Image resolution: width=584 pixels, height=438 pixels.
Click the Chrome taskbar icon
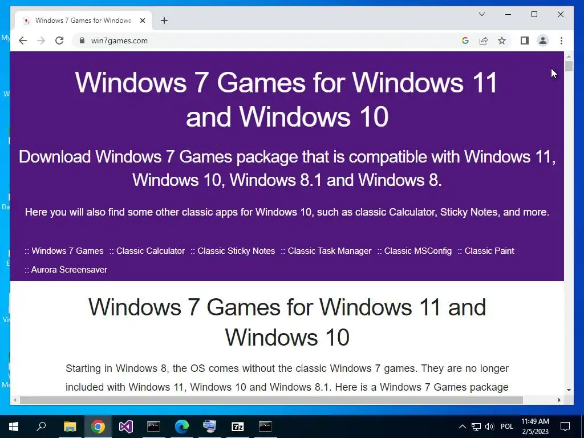coord(98,427)
